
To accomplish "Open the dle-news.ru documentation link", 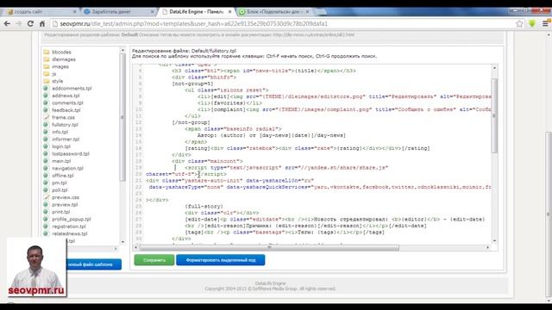I will [314, 34].
